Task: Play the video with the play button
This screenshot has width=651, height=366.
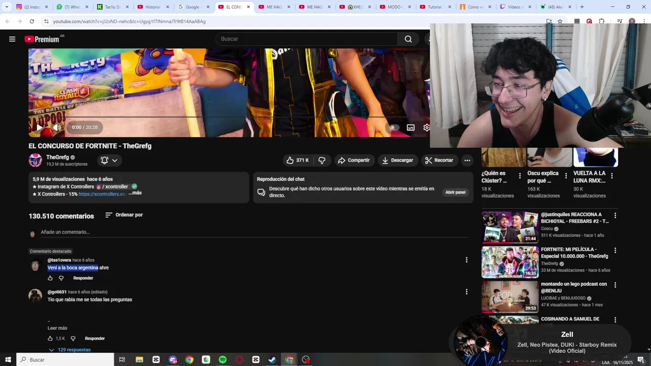Action: (x=39, y=128)
